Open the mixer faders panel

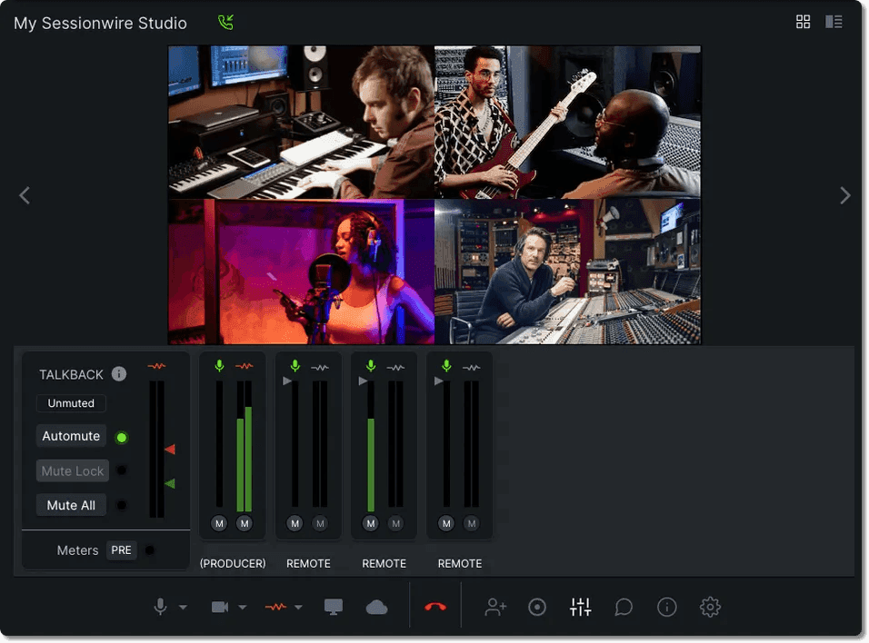581,606
